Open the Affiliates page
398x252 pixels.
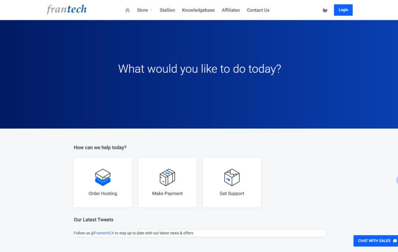click(x=230, y=10)
